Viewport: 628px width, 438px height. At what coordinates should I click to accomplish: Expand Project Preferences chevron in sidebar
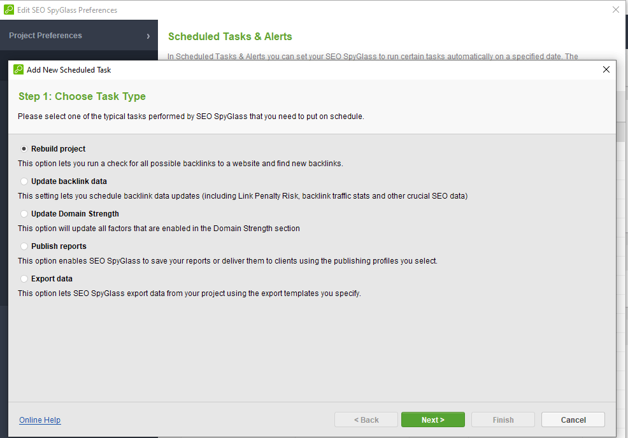(x=148, y=36)
